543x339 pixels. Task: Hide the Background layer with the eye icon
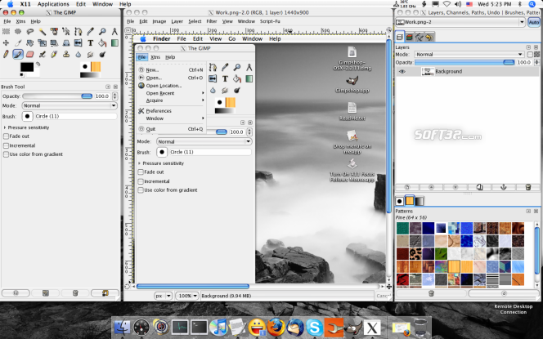click(x=402, y=71)
